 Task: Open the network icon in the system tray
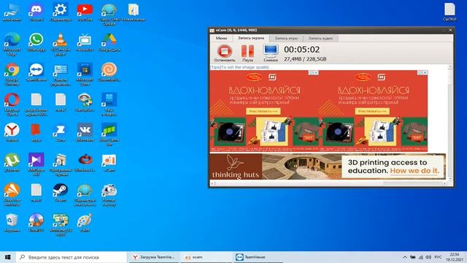[420, 257]
